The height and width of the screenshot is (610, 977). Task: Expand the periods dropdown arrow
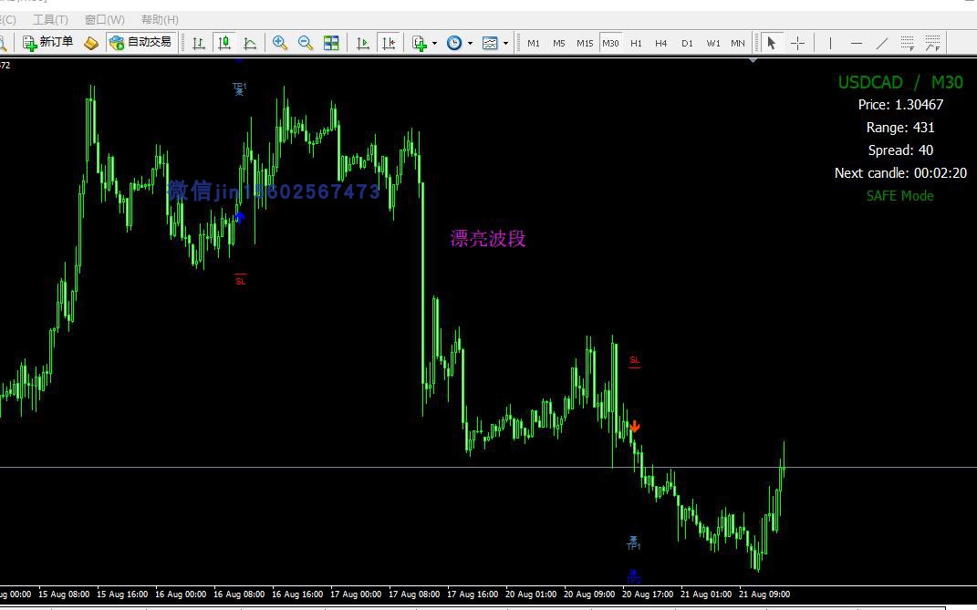(470, 43)
